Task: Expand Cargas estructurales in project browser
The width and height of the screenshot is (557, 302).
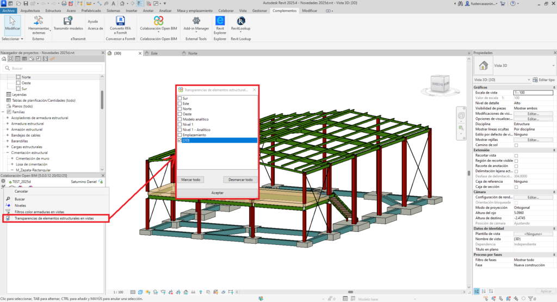Action: point(7,147)
